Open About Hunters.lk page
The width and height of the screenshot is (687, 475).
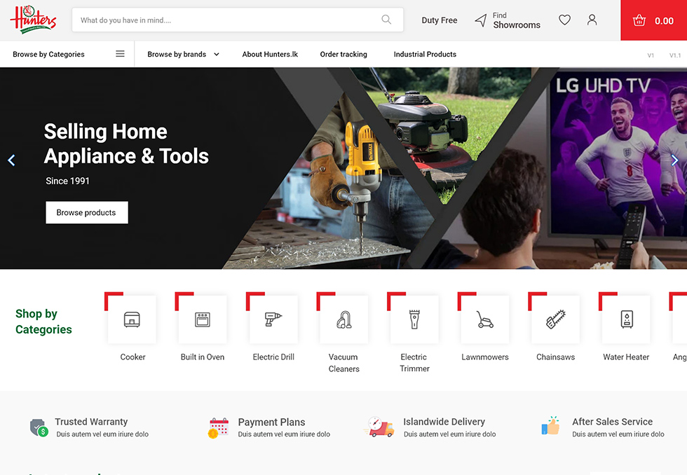tap(270, 54)
